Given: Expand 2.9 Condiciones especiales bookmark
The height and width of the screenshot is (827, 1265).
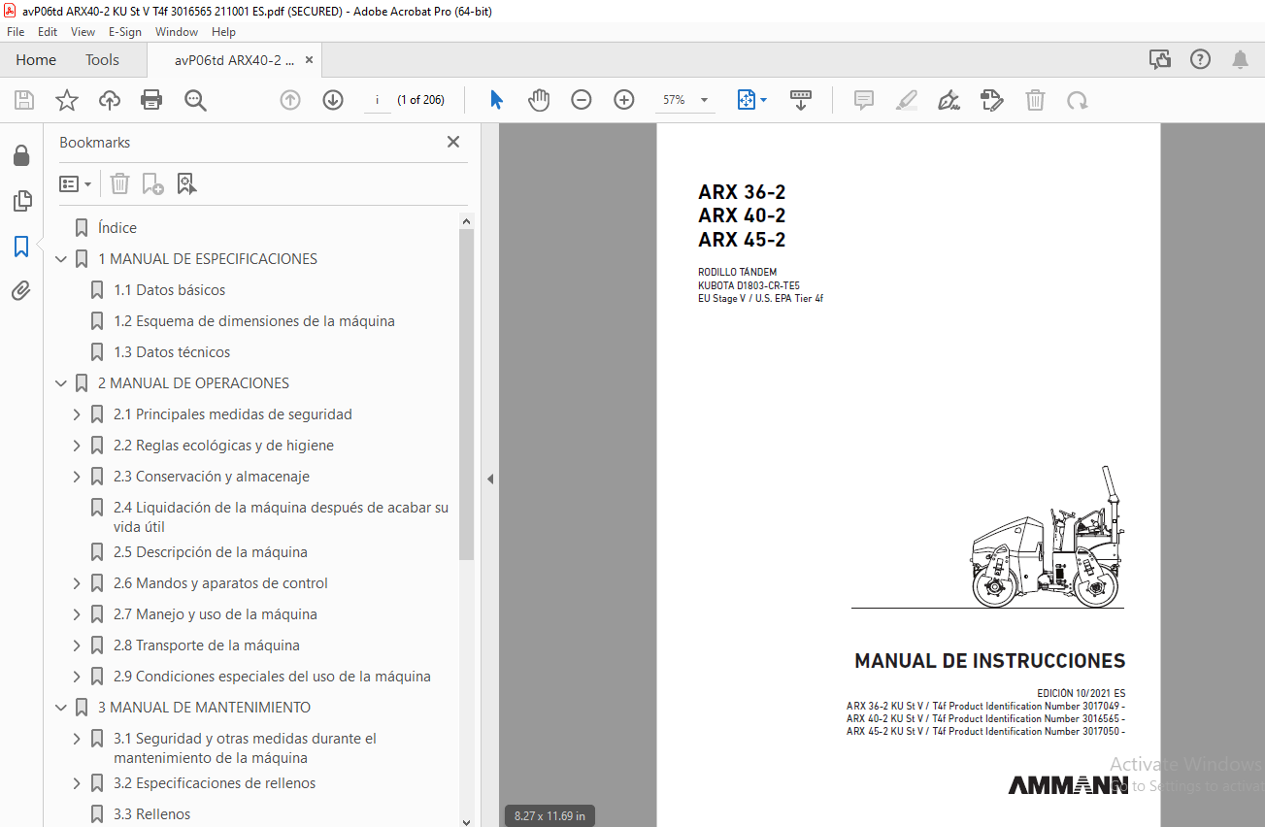Looking at the screenshot, I should [77, 677].
